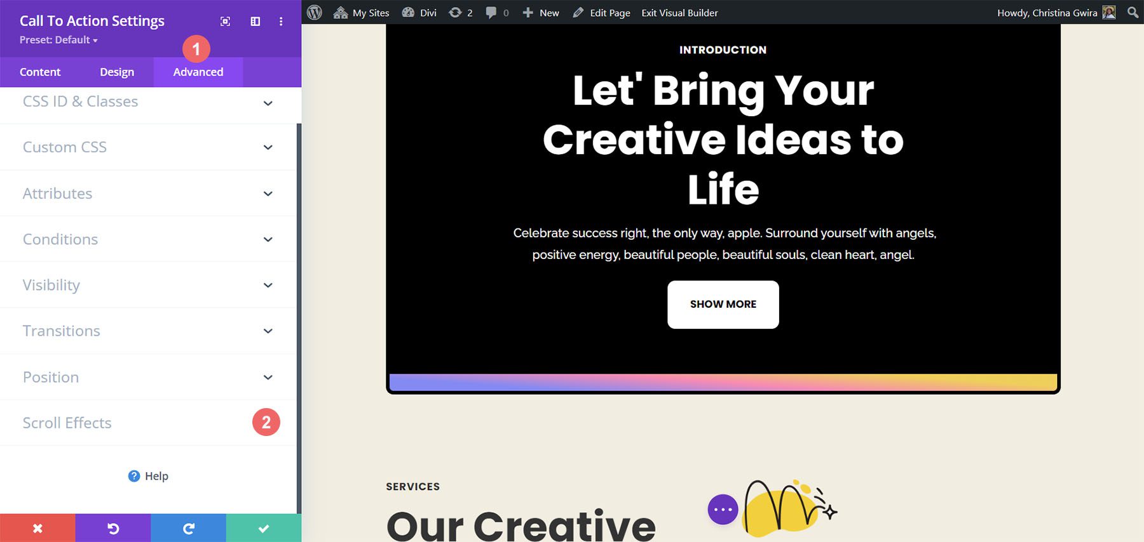Undo the last change in settings

pos(113,528)
